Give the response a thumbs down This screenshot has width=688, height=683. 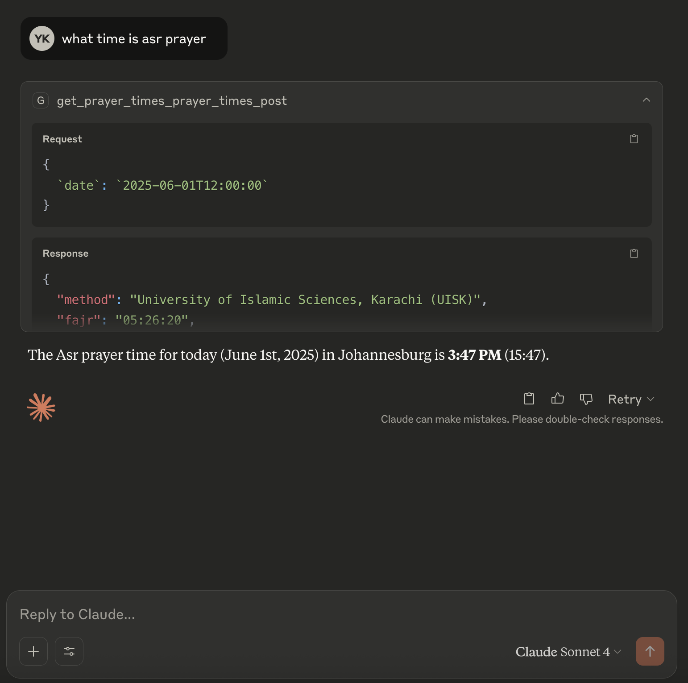pyautogui.click(x=586, y=399)
